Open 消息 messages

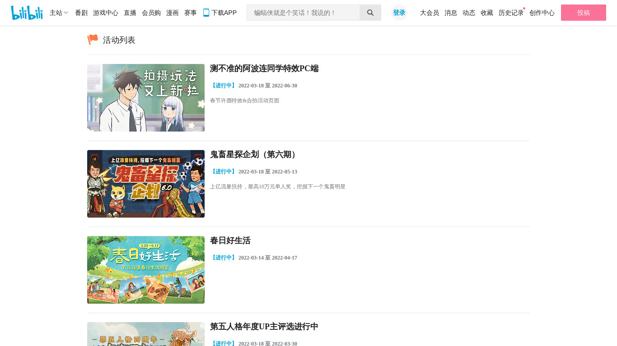[x=451, y=13]
